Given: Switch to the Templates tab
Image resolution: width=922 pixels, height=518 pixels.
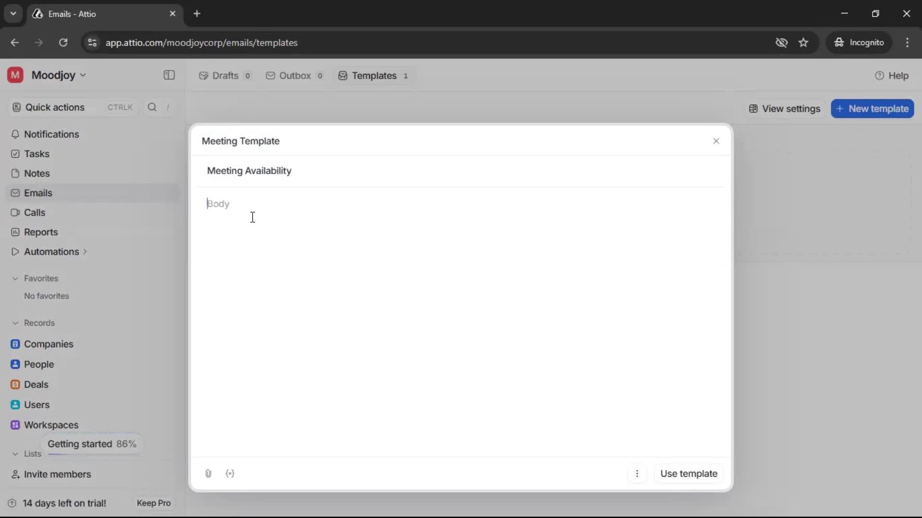Looking at the screenshot, I should tap(374, 75).
